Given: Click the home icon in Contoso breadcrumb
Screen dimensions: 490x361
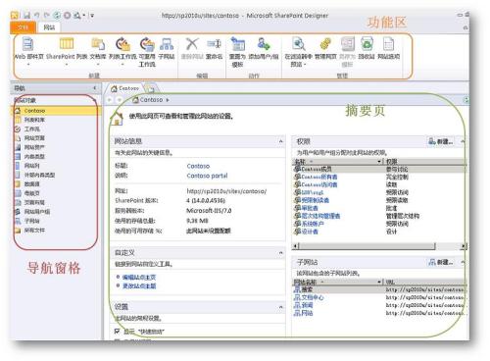Looking at the screenshot, I should pos(135,100).
